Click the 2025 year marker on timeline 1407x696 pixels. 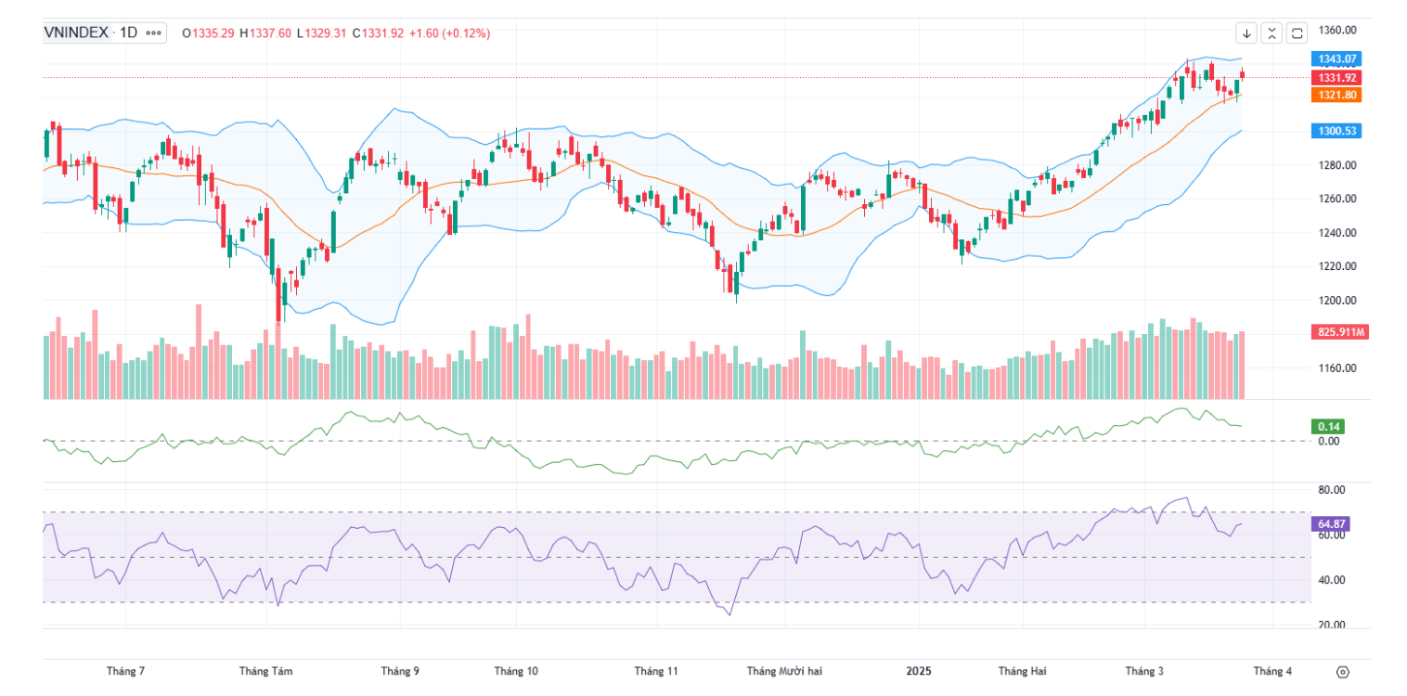coord(920,671)
